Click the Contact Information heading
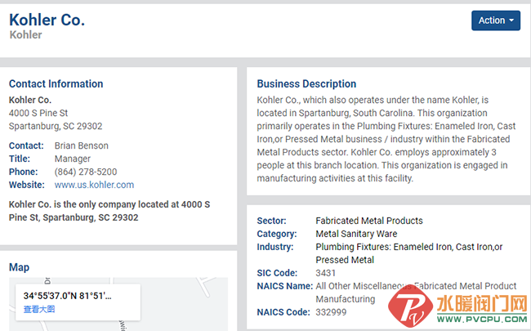This screenshot has height=331, width=531. 56,83
